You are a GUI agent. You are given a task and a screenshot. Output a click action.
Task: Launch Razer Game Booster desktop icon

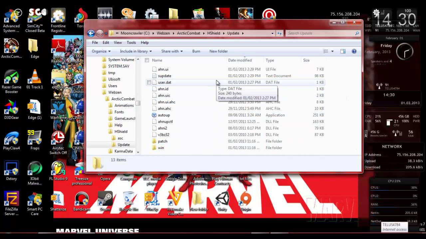click(x=11, y=82)
